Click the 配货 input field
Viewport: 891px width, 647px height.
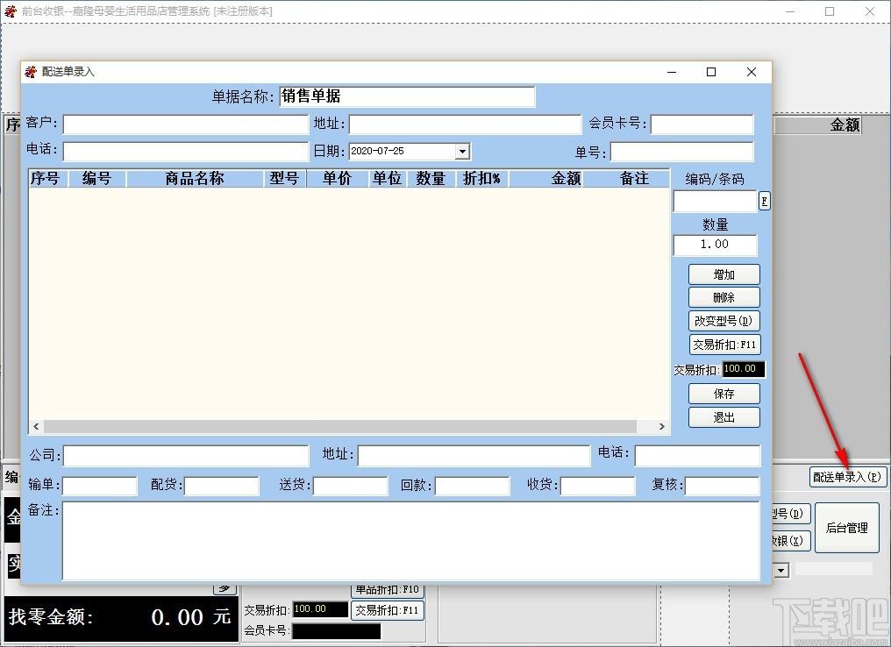[222, 487]
